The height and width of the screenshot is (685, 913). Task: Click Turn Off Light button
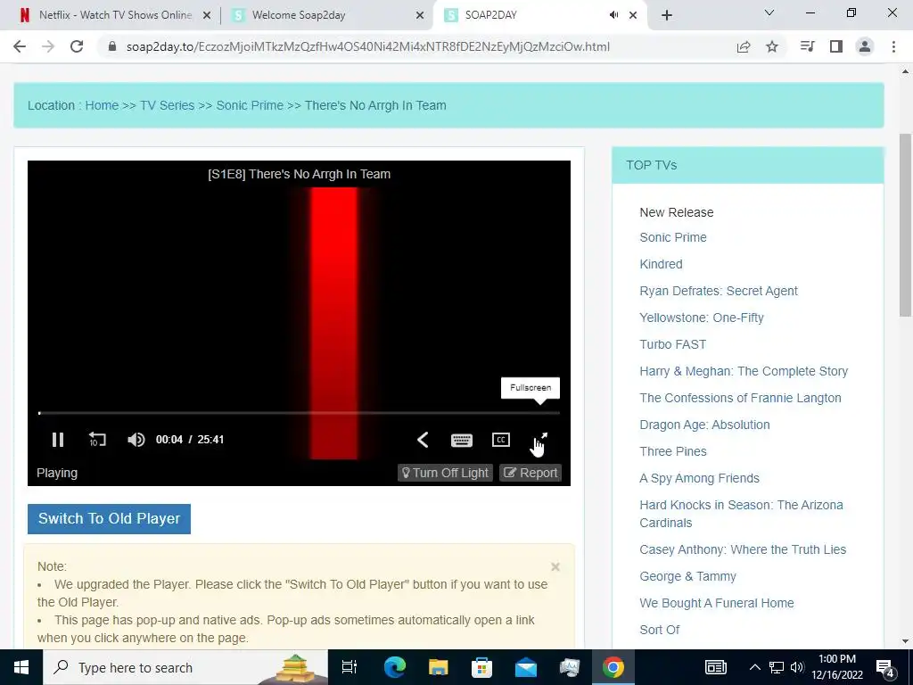(446, 473)
